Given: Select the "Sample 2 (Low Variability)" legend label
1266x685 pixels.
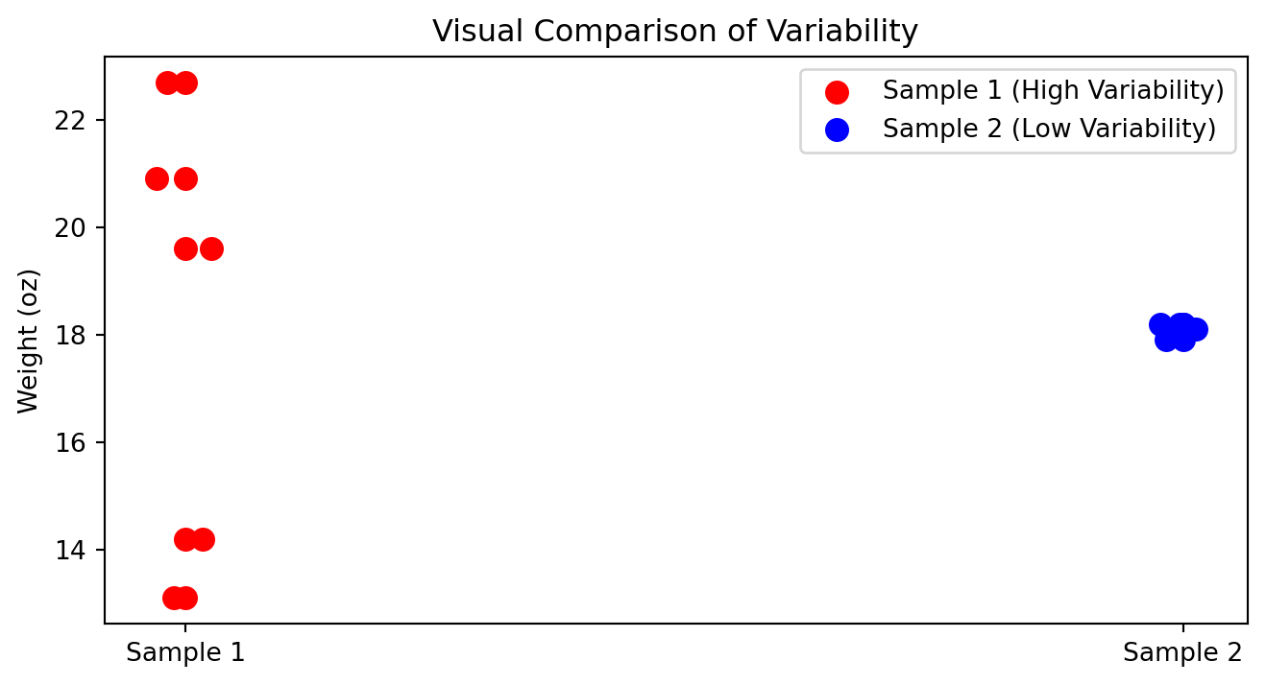Looking at the screenshot, I should [1049, 129].
